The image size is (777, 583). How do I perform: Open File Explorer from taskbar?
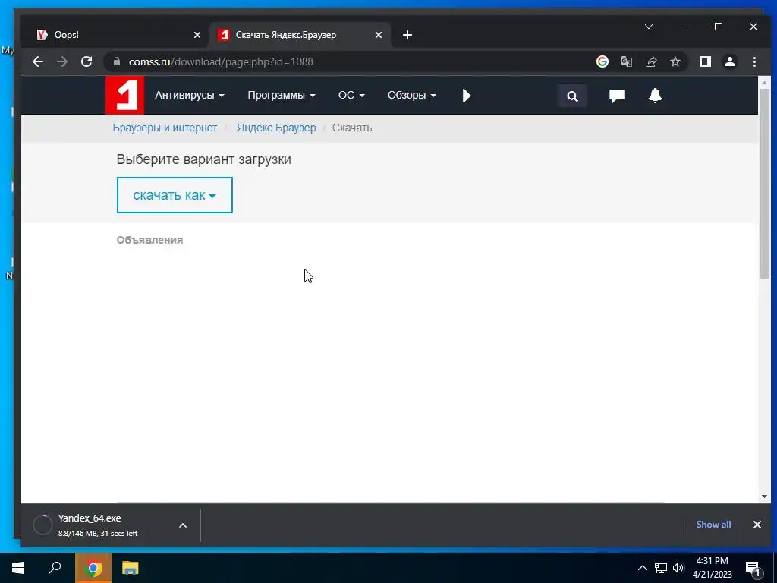(x=131, y=568)
